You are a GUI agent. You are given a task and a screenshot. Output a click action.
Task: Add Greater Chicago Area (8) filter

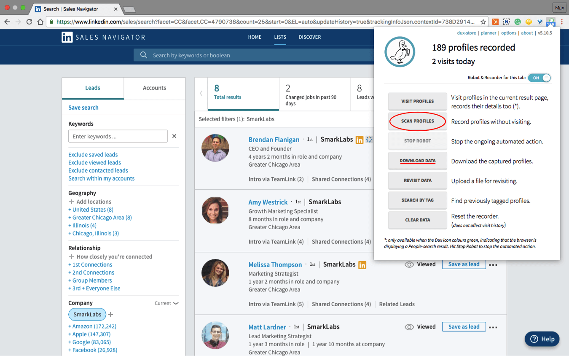[100, 218]
